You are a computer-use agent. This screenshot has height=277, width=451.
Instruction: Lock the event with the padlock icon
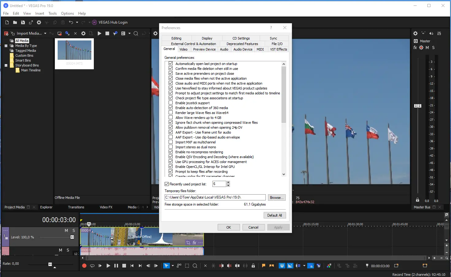click(x=253, y=266)
